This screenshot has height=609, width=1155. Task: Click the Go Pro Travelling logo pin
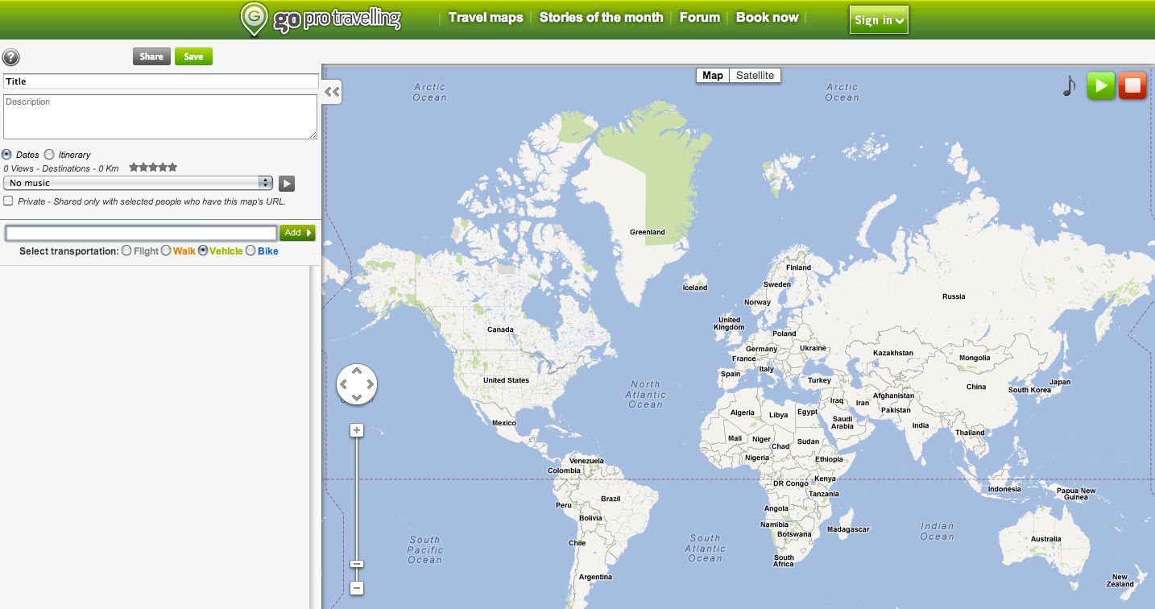click(x=253, y=18)
